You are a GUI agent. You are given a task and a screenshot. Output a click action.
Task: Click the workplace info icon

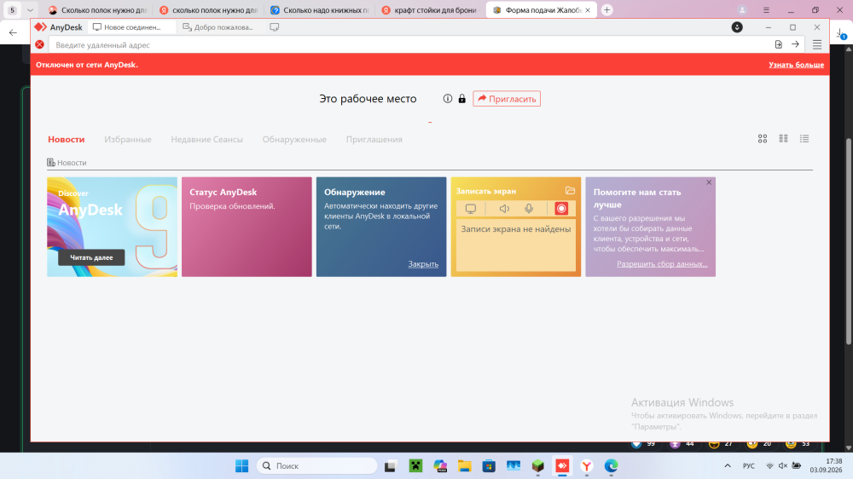click(x=448, y=98)
